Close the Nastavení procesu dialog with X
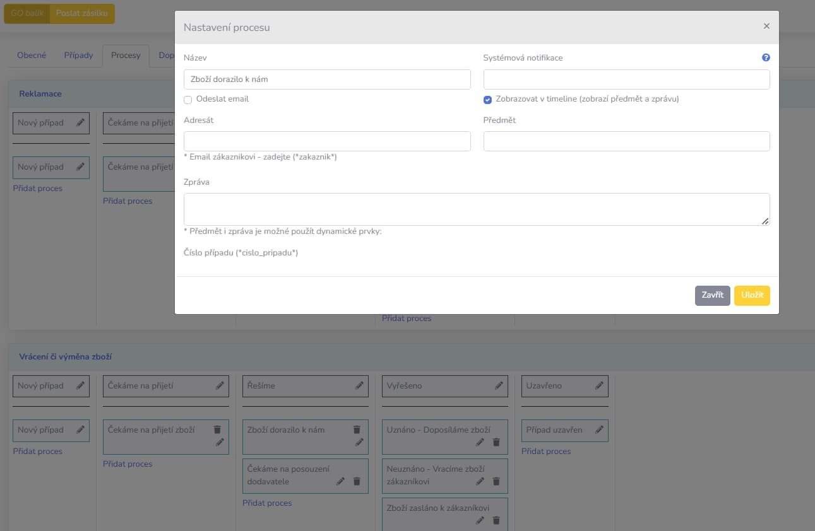Screen dimensions: 815x531 coord(766,26)
